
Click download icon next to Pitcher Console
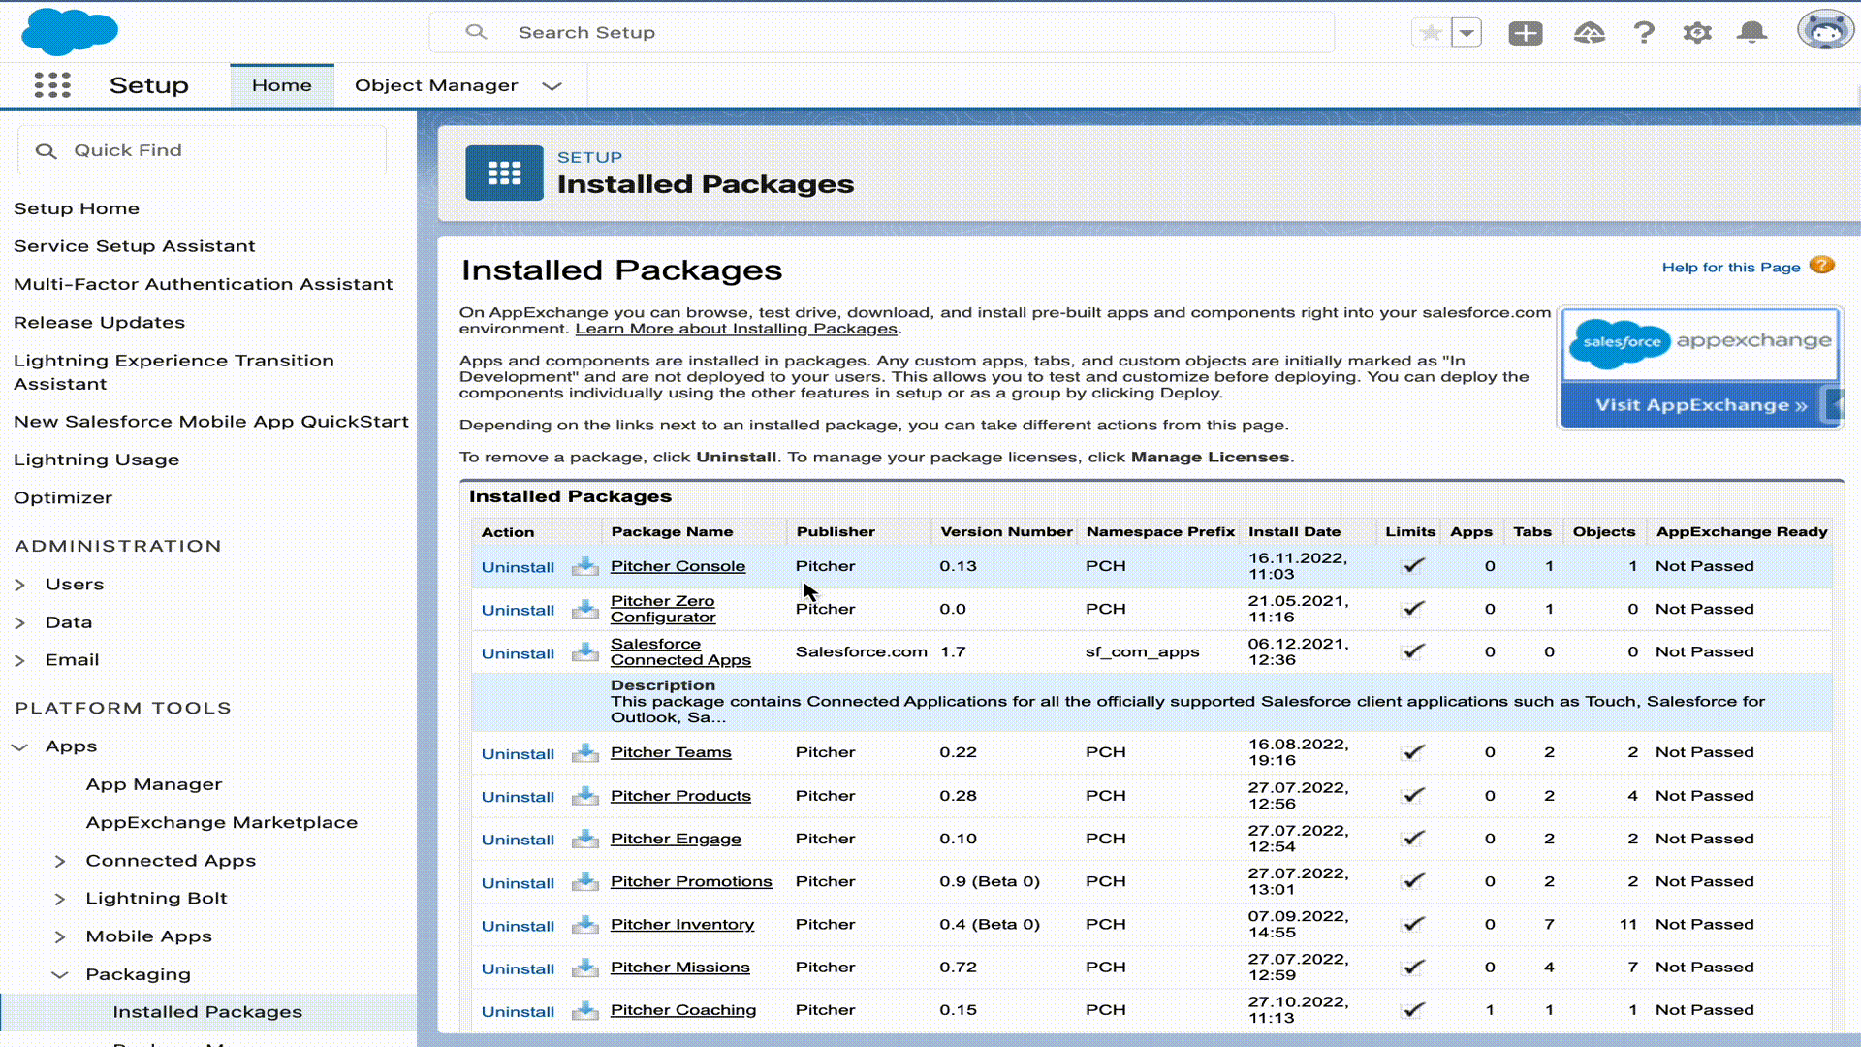click(584, 567)
